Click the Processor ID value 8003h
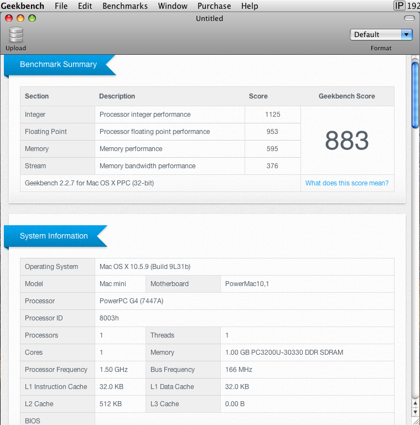 coord(109,318)
